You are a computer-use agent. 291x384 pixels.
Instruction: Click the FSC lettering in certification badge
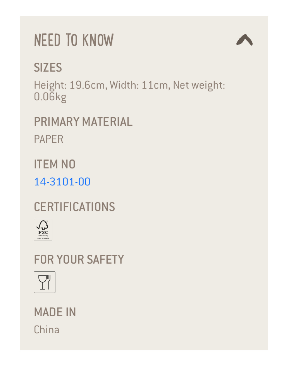pyautogui.click(x=43, y=232)
